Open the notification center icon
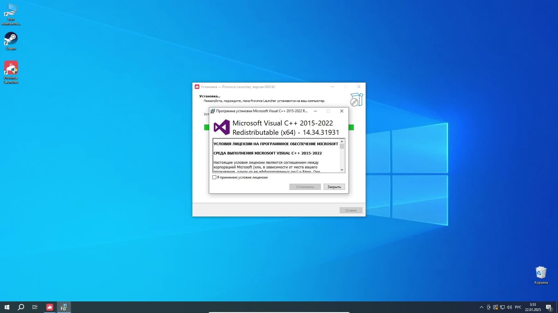This screenshot has height=313, width=558. tap(549, 307)
